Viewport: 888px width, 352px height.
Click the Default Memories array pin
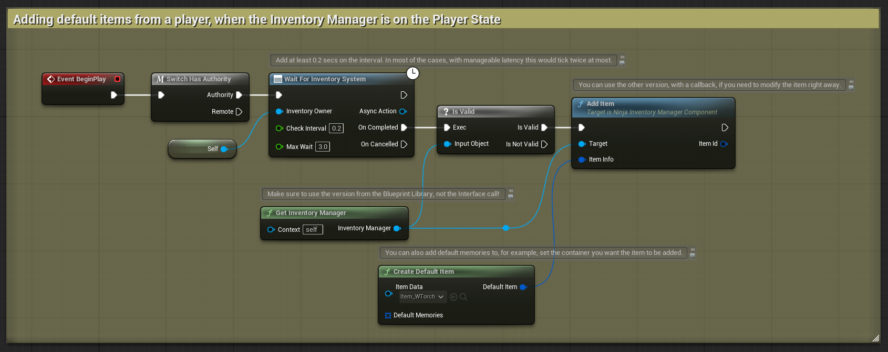click(388, 315)
